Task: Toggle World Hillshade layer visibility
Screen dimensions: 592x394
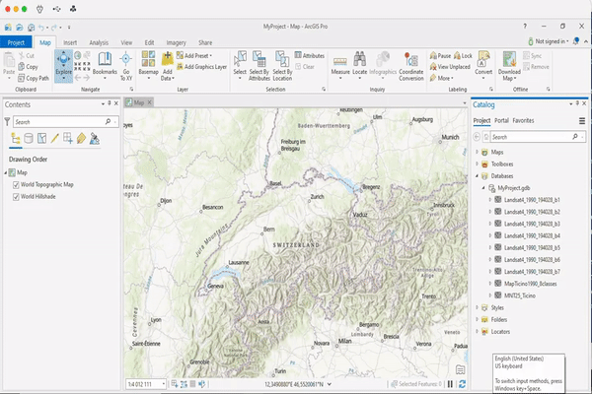Action: (x=15, y=196)
